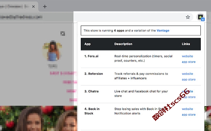Open Refersion app store link
This screenshot has width=211, height=131.
coord(189,80)
